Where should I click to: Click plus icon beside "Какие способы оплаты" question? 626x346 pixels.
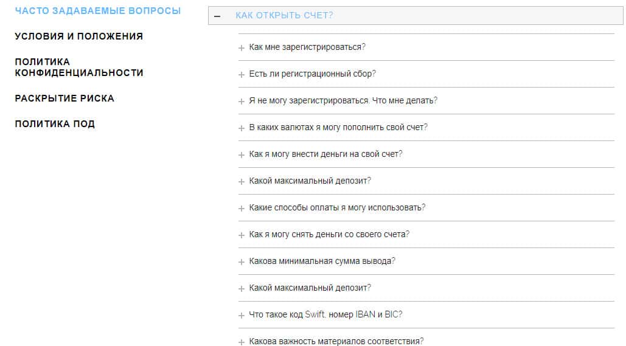(242, 208)
